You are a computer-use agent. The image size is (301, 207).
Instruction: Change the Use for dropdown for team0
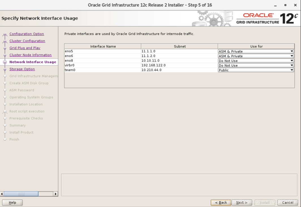[256, 70]
